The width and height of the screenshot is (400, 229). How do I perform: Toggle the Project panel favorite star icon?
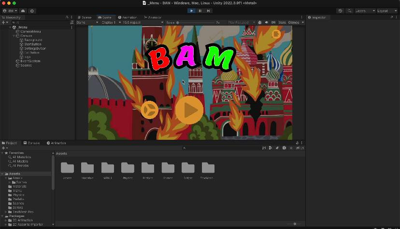[291, 148]
